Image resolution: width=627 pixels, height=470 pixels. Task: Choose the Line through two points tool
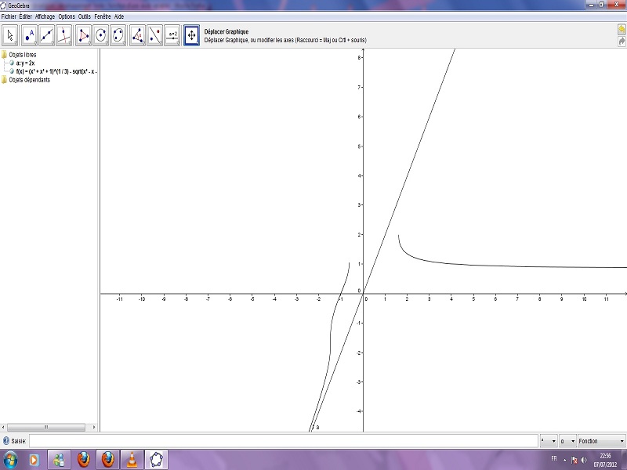coord(47,34)
